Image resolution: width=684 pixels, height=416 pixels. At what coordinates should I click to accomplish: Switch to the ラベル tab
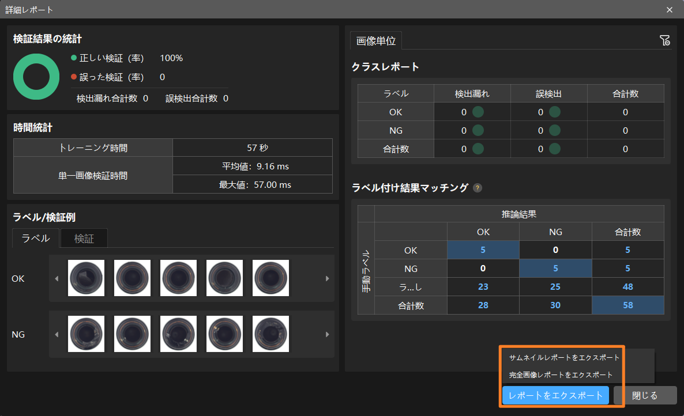[36, 239]
